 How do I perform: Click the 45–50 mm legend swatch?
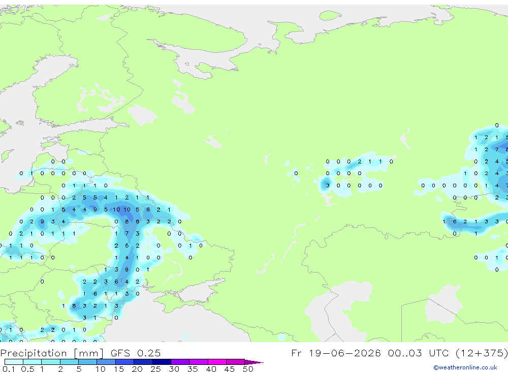point(236,362)
